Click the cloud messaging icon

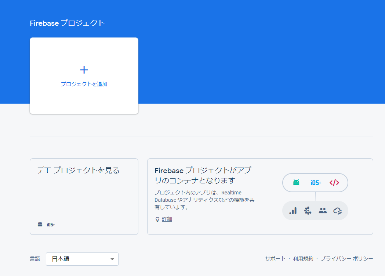[x=338, y=211]
